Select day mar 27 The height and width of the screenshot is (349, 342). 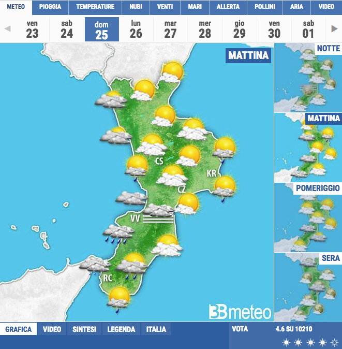pos(170,30)
